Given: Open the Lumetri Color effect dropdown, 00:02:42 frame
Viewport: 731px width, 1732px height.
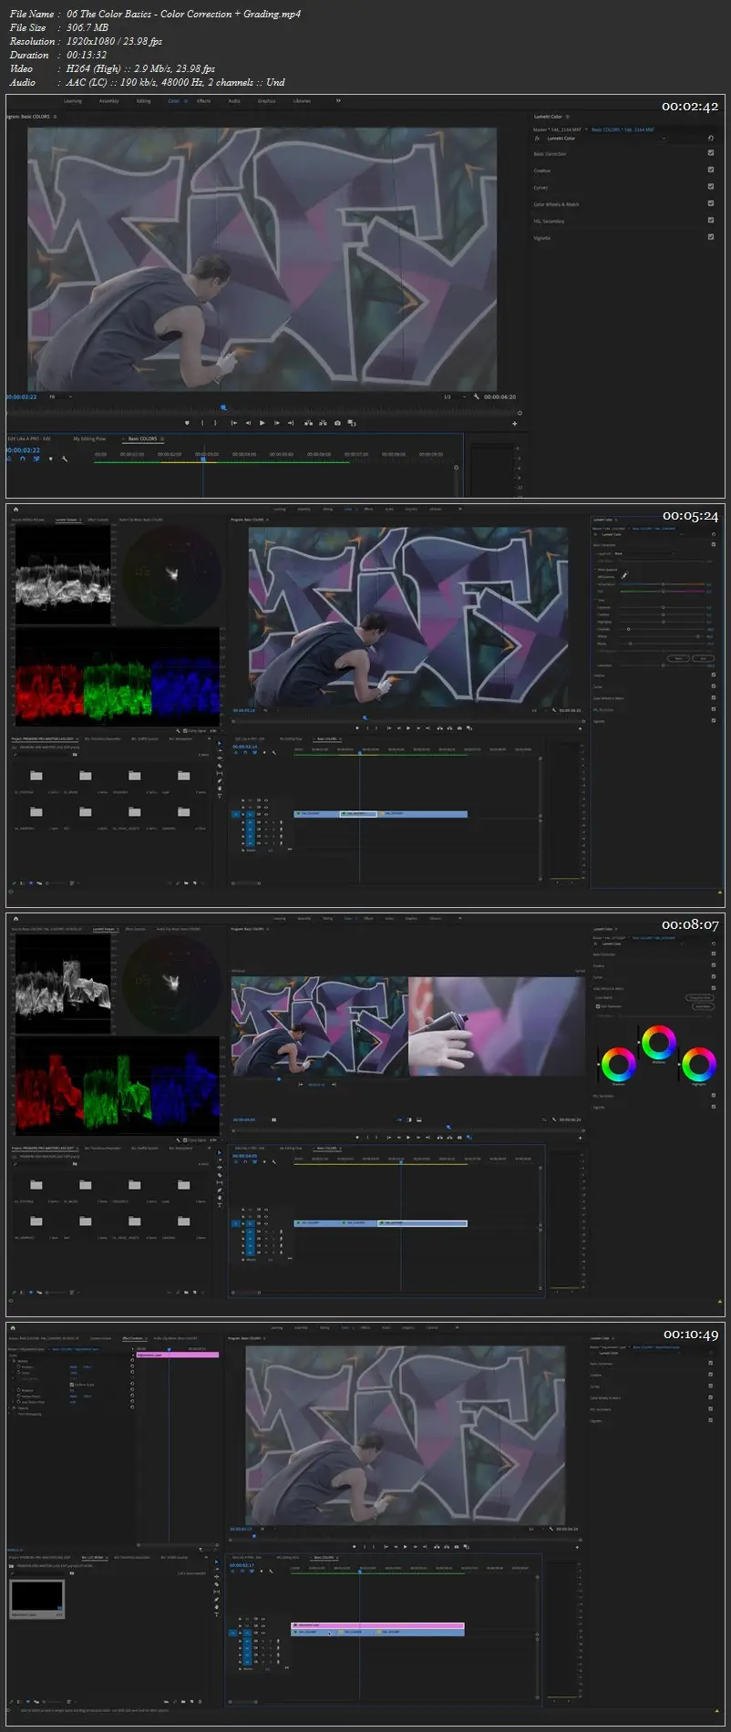Looking at the screenshot, I should 604,139.
